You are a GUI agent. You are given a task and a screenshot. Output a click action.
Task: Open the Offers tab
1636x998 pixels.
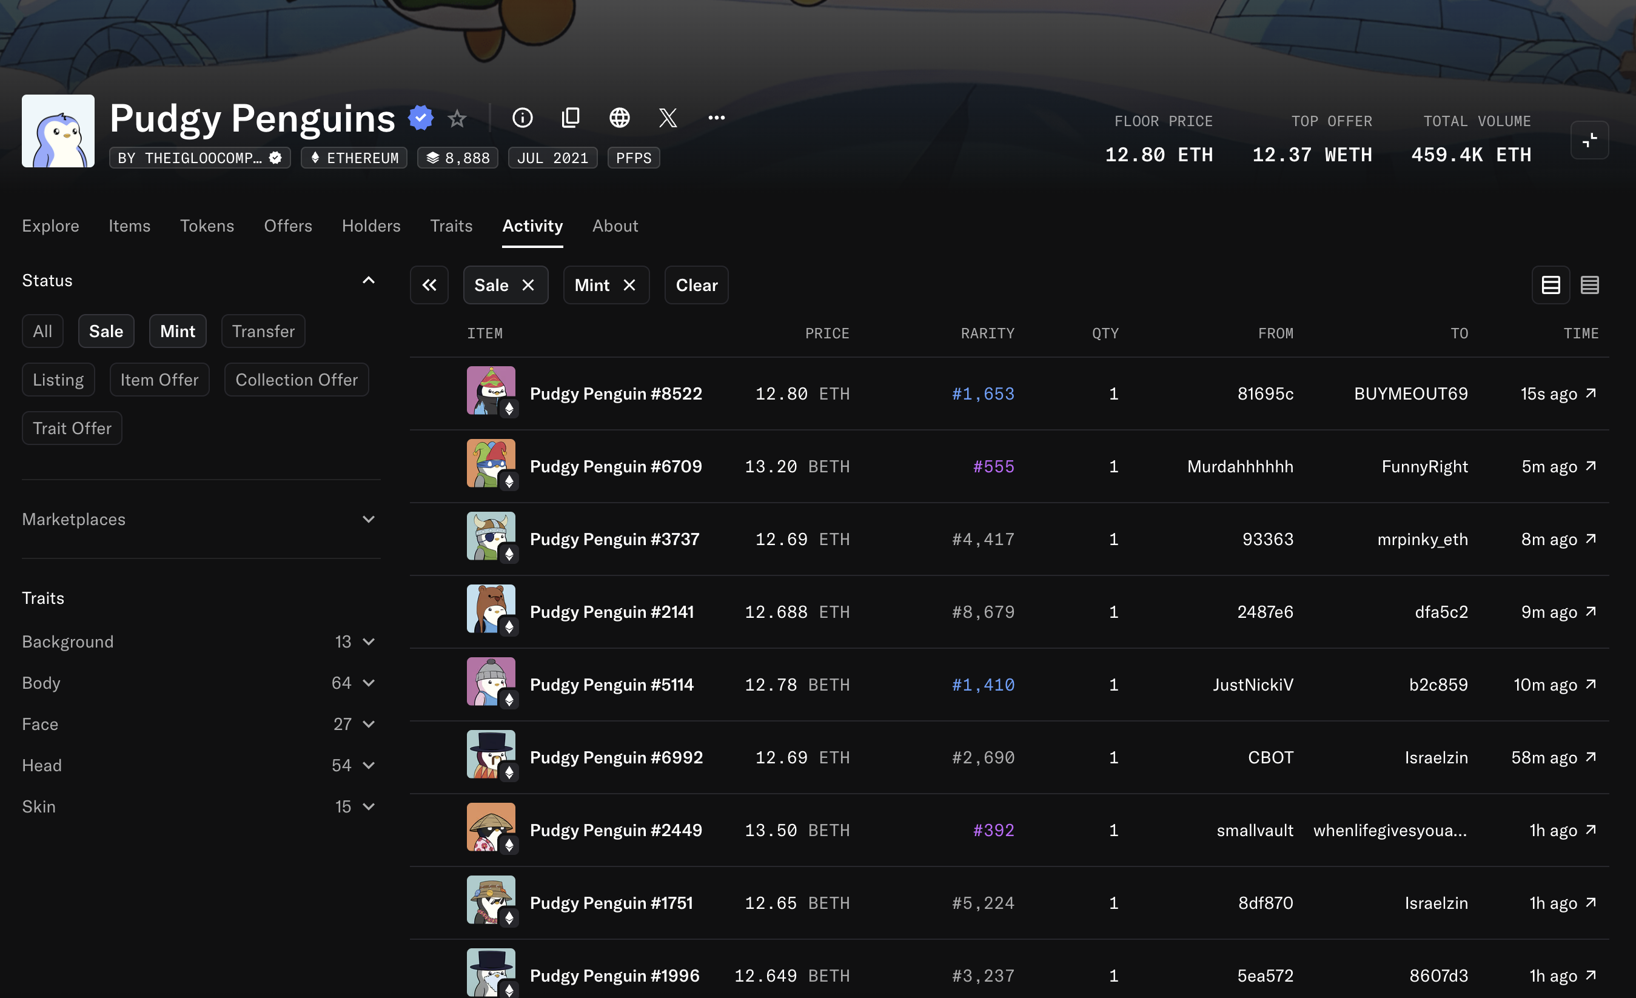[x=287, y=226]
